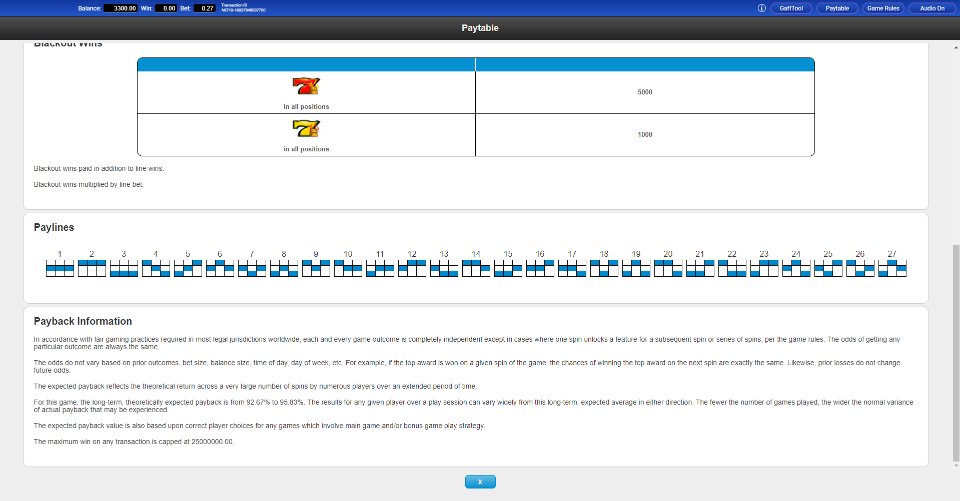Select payline 10 diagram

click(348, 268)
